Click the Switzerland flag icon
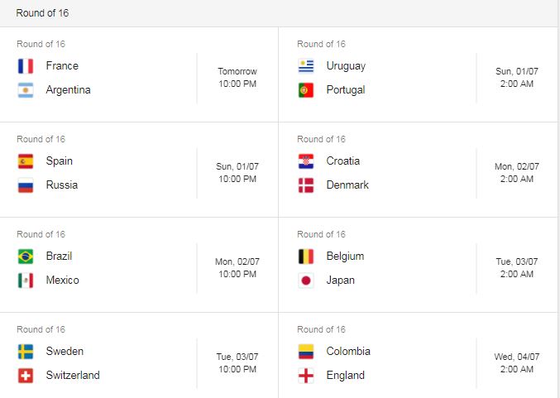 click(x=26, y=376)
